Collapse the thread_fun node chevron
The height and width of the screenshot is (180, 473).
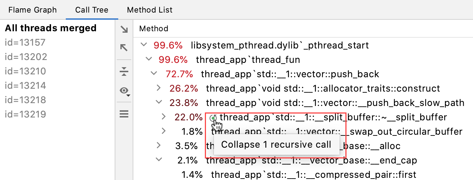pos(149,59)
